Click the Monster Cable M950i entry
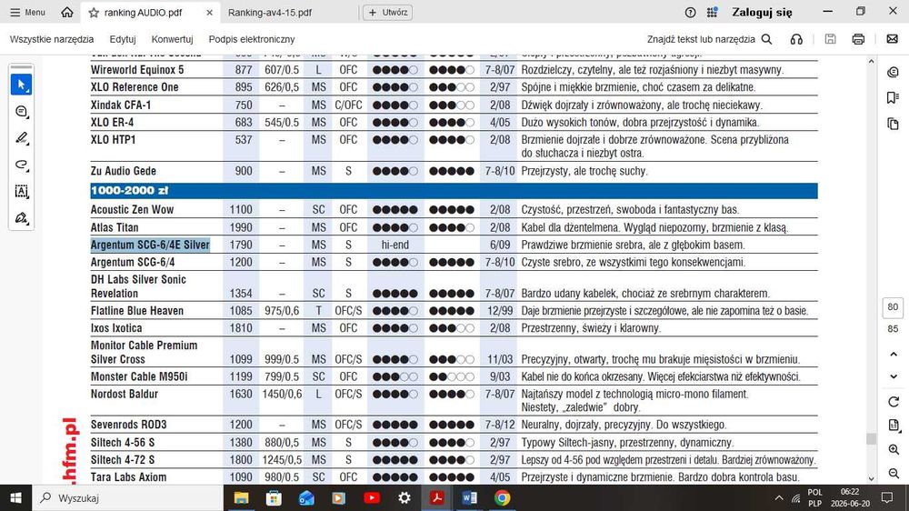The height and width of the screenshot is (511, 909). coord(139,376)
